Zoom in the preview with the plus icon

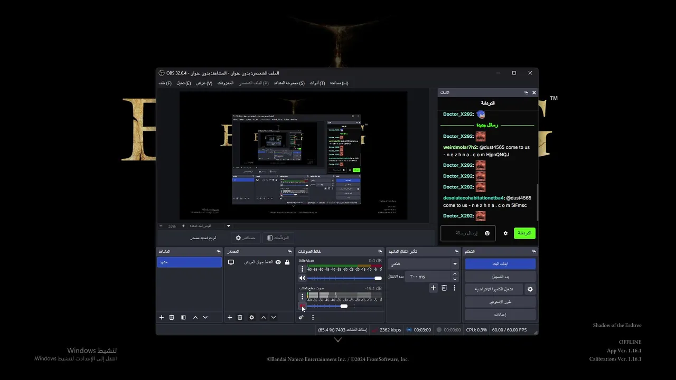click(x=183, y=226)
